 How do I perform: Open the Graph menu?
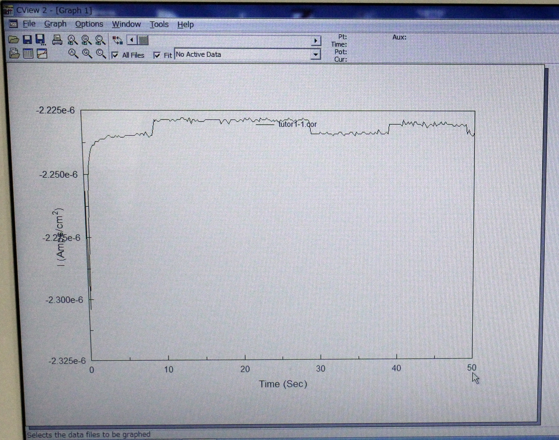(55, 24)
